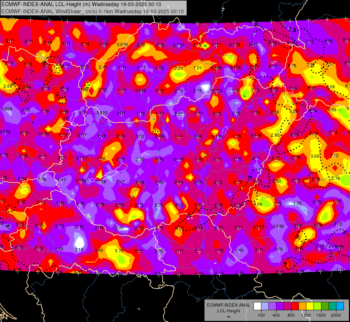Click the LCL-Height title line in header
This screenshot has height=322, width=350.
tap(81, 4)
